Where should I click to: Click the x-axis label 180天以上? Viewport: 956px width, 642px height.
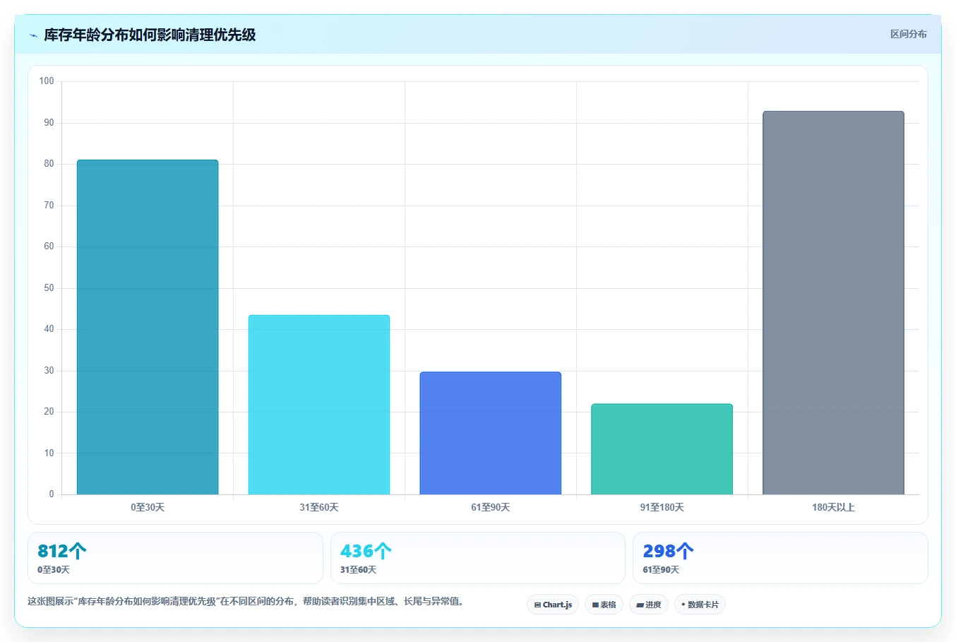[833, 507]
